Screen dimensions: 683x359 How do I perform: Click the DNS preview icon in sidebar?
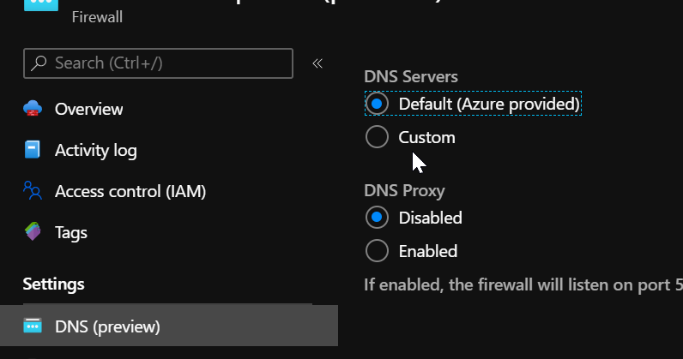(33, 326)
